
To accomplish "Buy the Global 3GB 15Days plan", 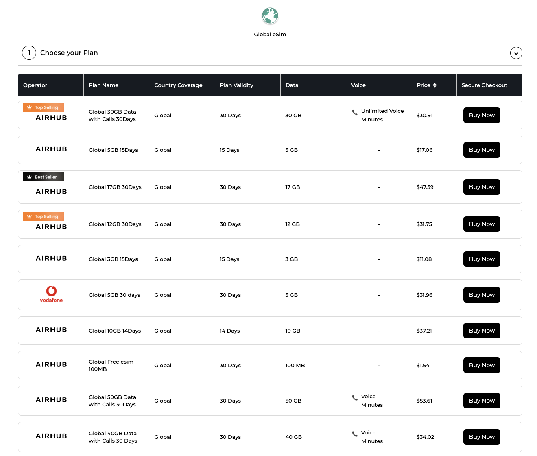I will tap(482, 259).
